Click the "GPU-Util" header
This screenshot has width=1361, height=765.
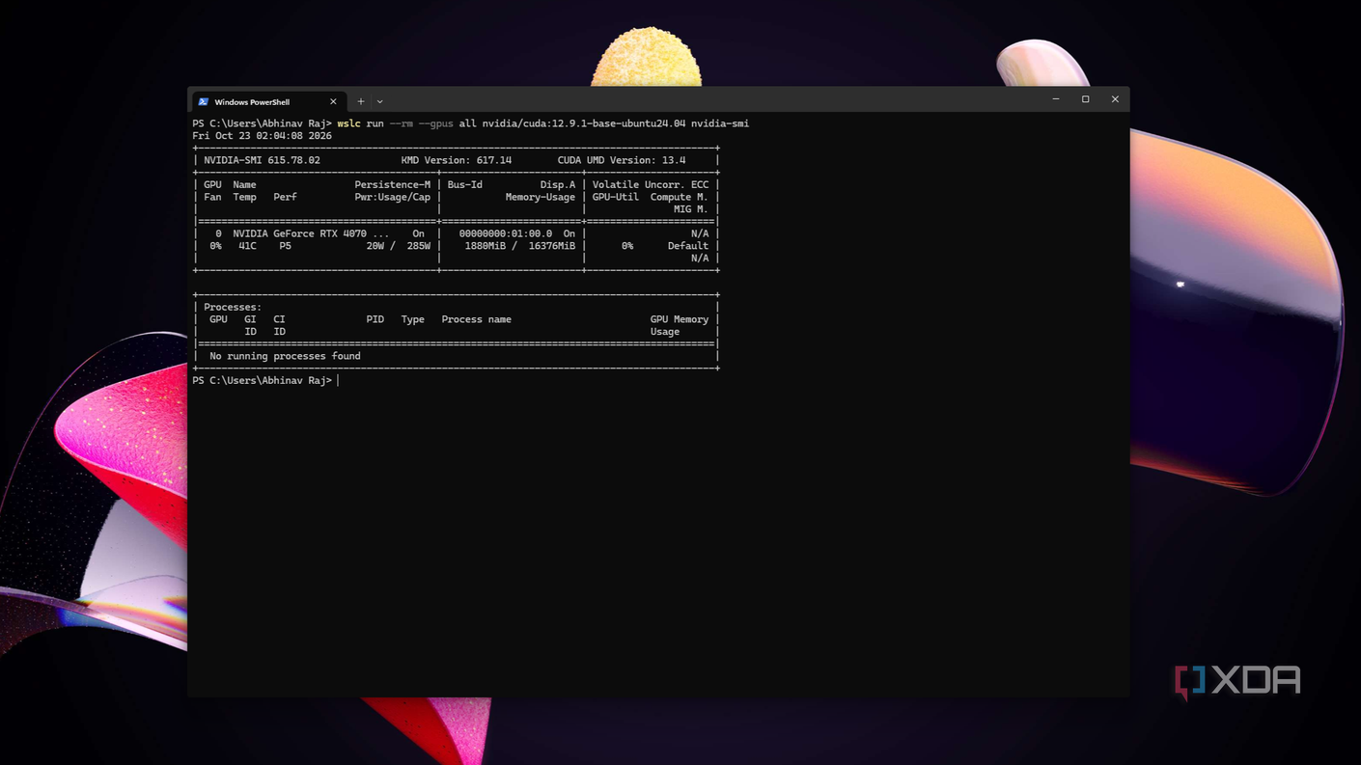point(616,197)
